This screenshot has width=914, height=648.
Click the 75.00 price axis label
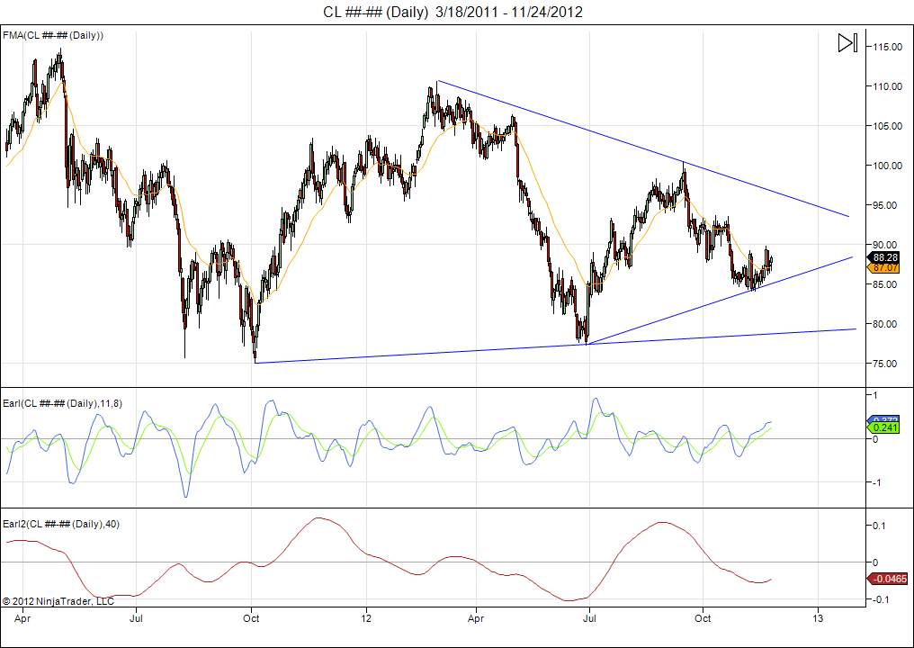click(883, 364)
